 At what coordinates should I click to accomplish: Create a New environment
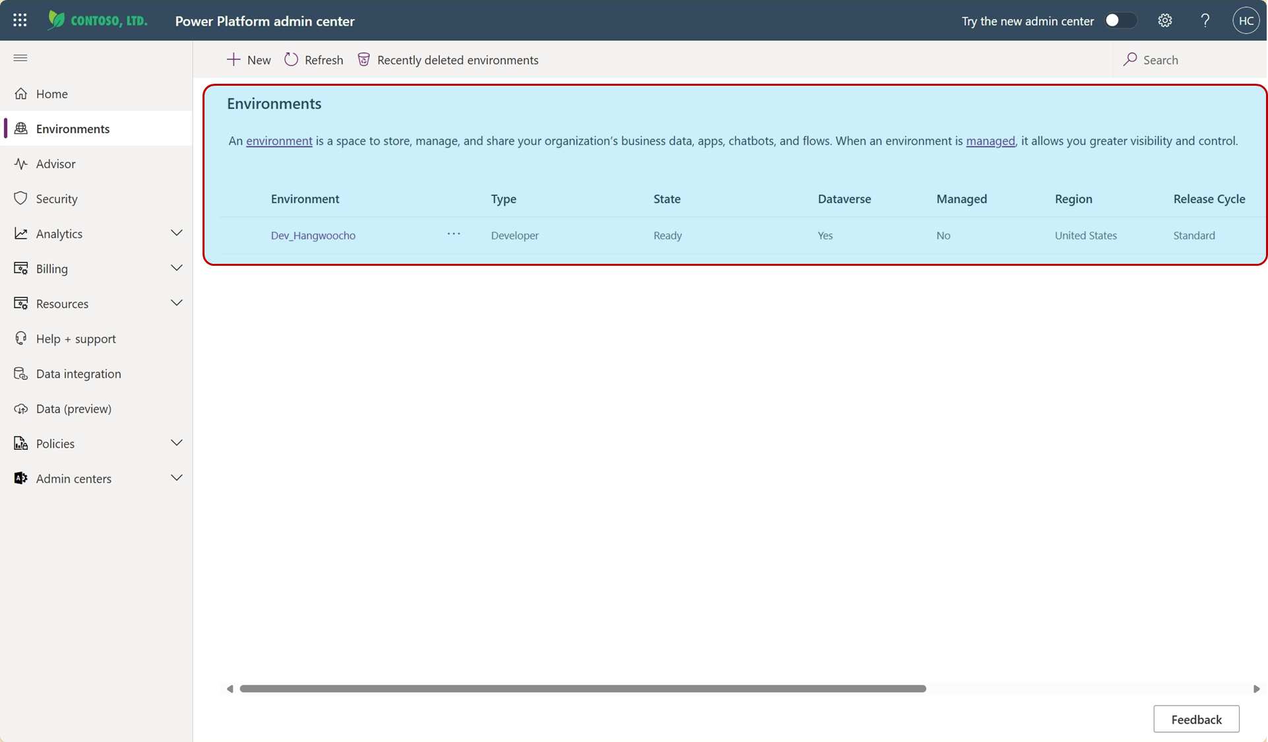(249, 59)
